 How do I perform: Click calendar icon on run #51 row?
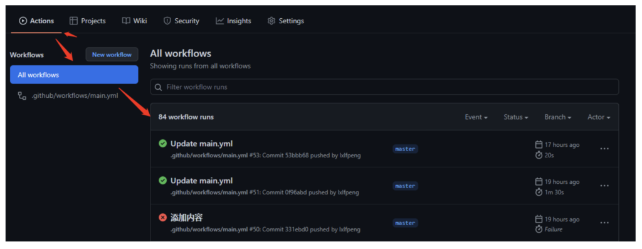[539, 181]
